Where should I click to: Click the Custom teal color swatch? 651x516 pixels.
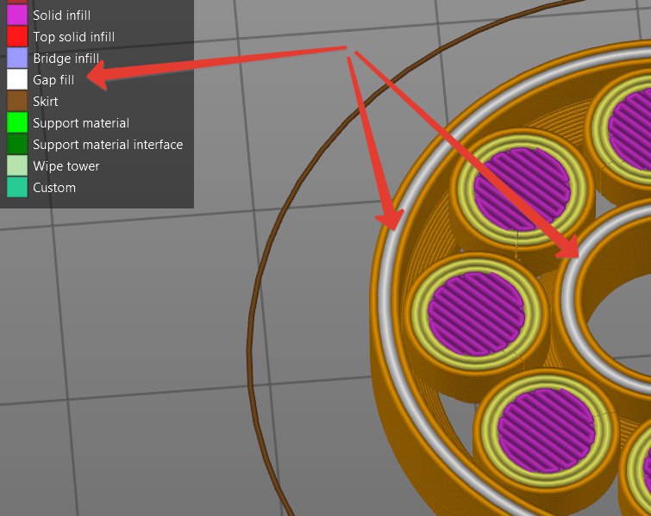click(17, 188)
